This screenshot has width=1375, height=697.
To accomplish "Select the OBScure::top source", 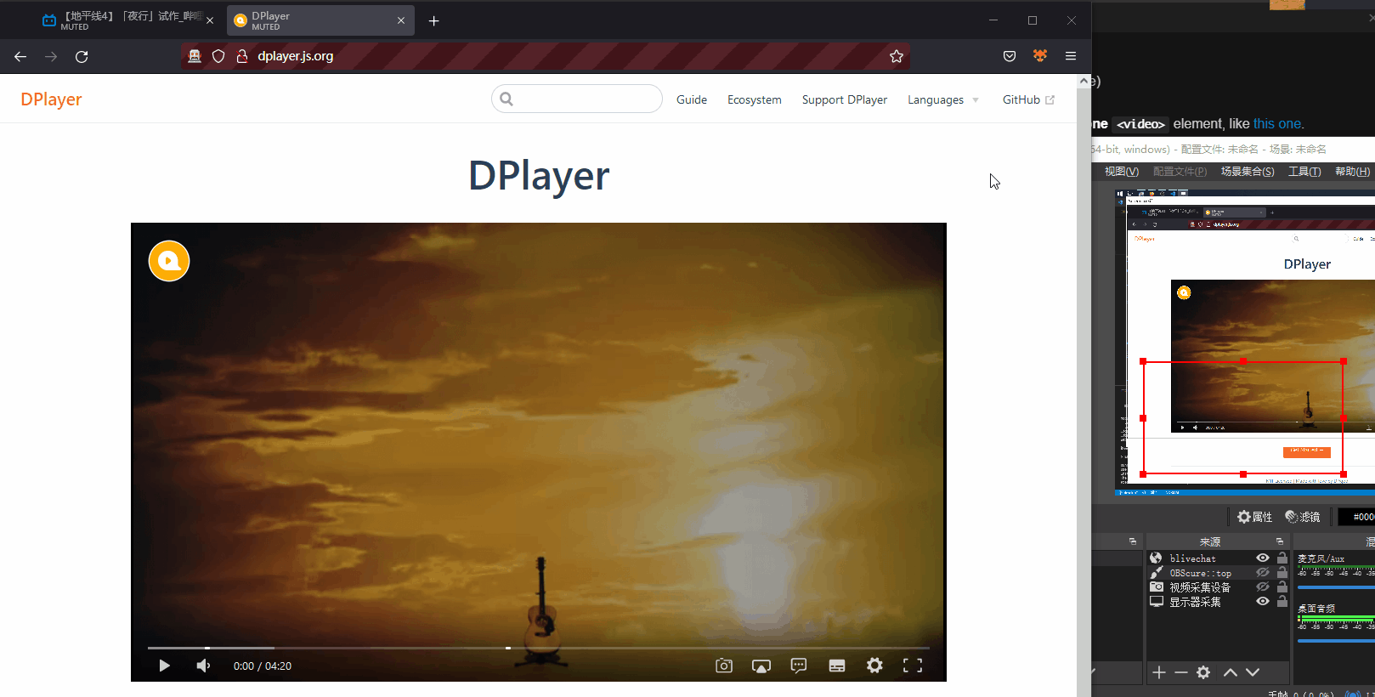I will coord(1200,573).
